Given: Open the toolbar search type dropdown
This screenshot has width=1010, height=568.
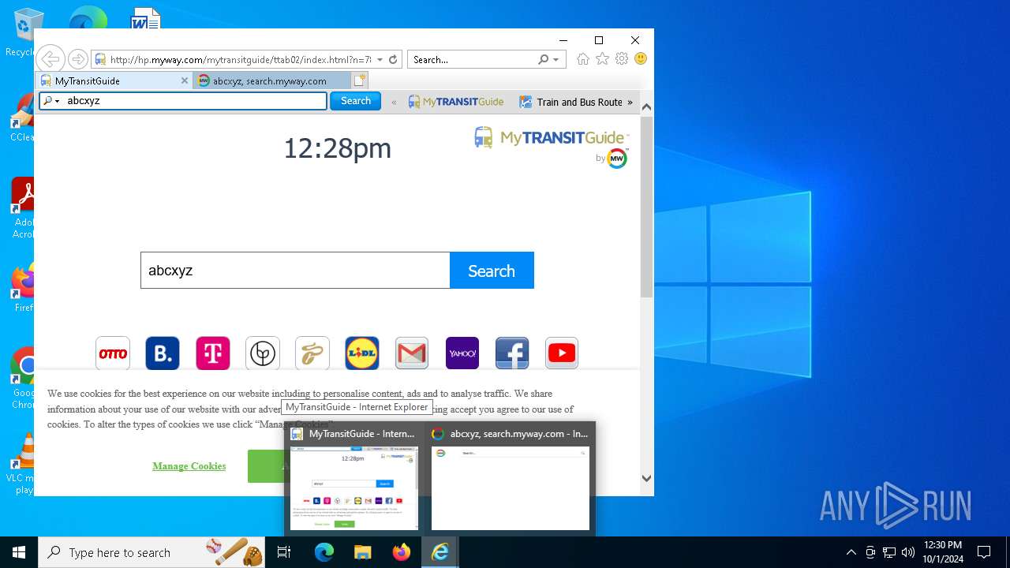Looking at the screenshot, I should click(52, 101).
